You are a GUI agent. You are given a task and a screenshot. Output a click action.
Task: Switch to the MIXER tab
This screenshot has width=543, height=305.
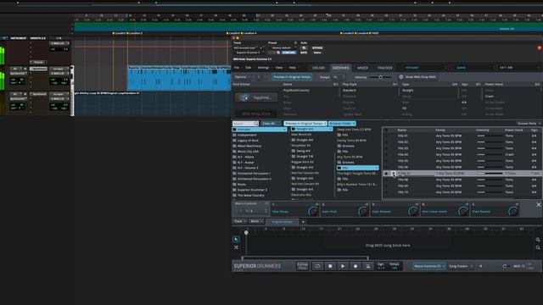click(362, 68)
